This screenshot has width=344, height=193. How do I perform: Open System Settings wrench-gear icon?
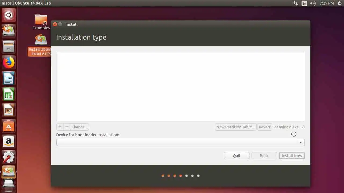pyautogui.click(x=9, y=157)
